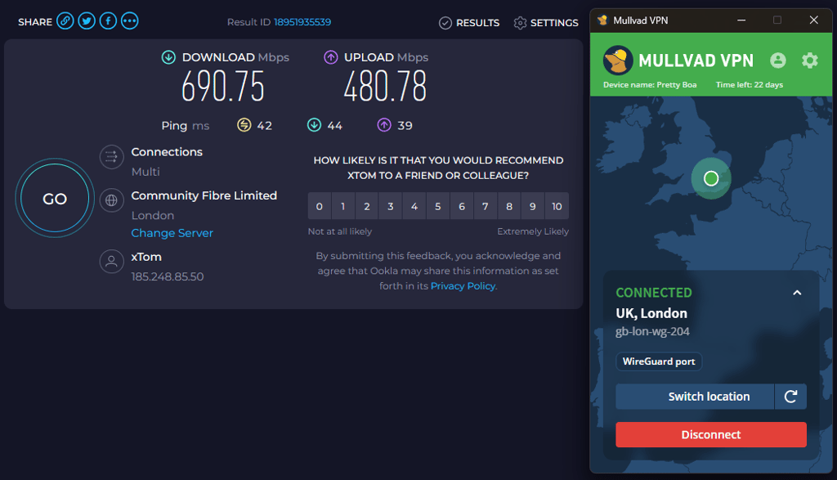
Task: Rate recommendation 5
Action: (438, 206)
